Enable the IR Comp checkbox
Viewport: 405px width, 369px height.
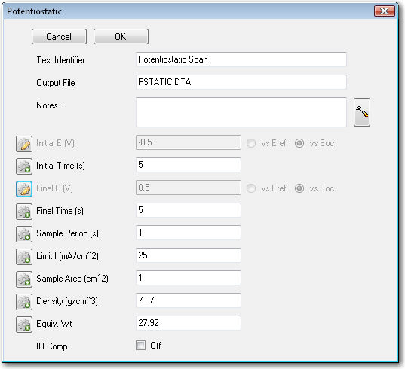click(x=140, y=345)
